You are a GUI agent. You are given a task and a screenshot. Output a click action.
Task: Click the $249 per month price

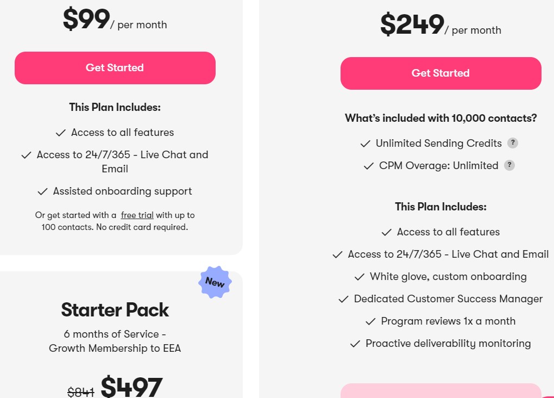pos(440,25)
